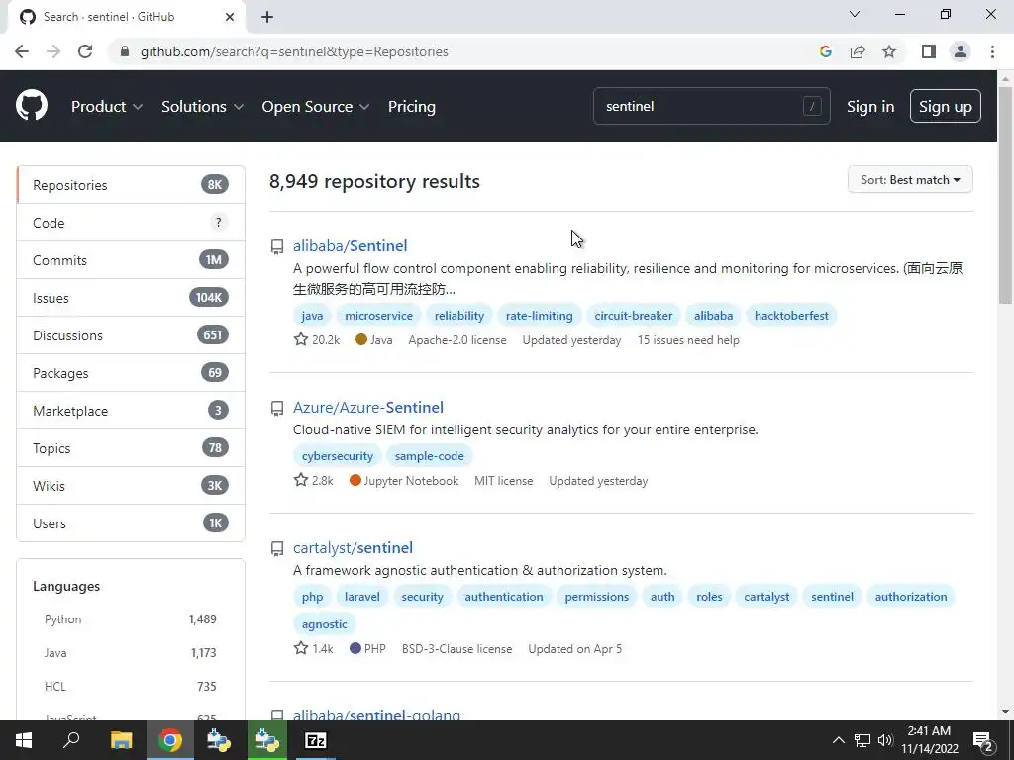Click the browser address bar URL

[294, 51]
